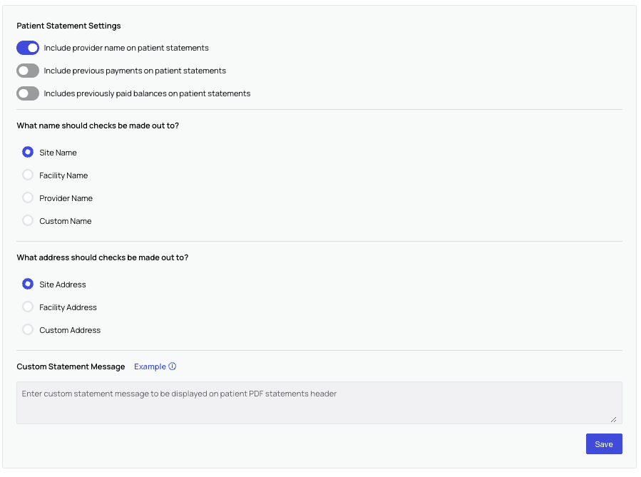Open the Example link for statement message
641x477 pixels.
coord(150,366)
